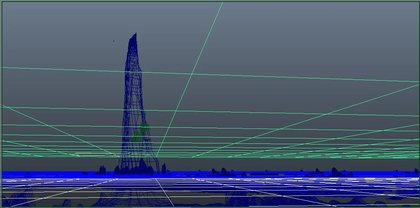
Task: Select the lower green wireframe object on spire
Action: 138,136
